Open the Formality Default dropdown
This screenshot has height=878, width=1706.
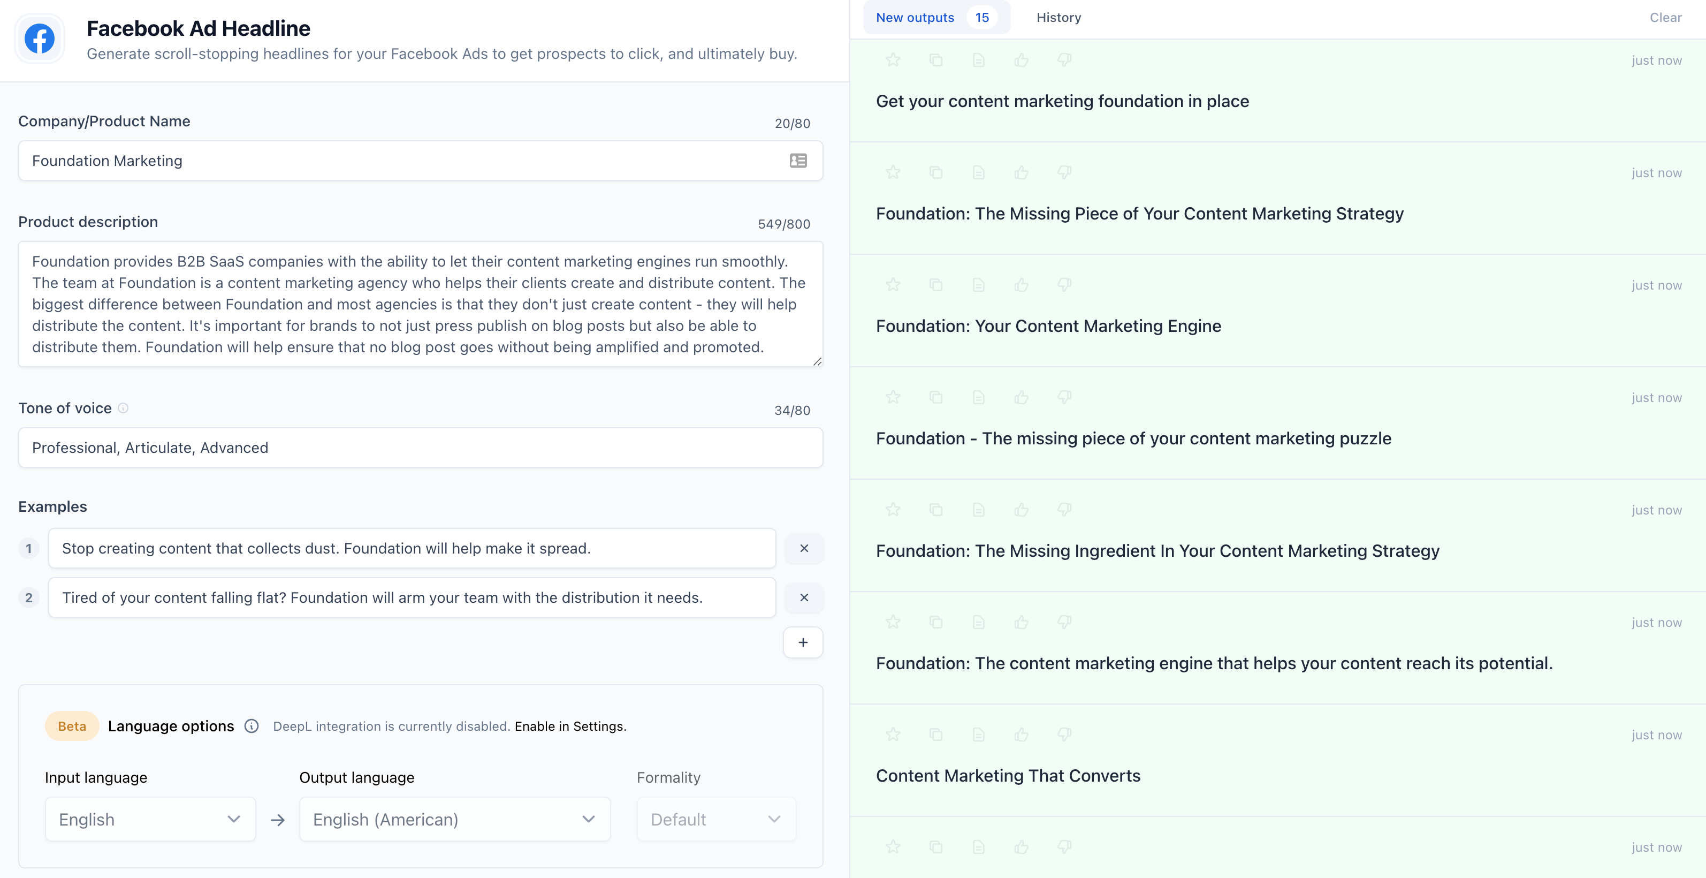click(x=716, y=820)
